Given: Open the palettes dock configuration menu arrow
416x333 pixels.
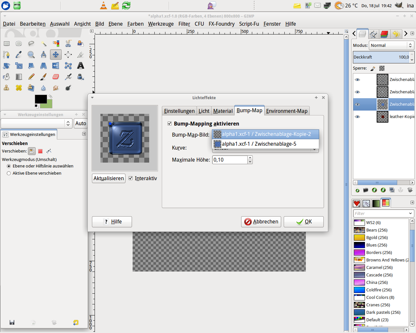Looking at the screenshot, I should point(412,202).
